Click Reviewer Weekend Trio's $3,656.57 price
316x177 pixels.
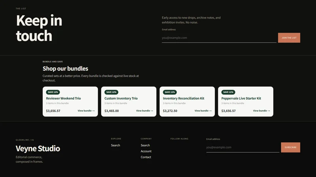[x=53, y=111]
